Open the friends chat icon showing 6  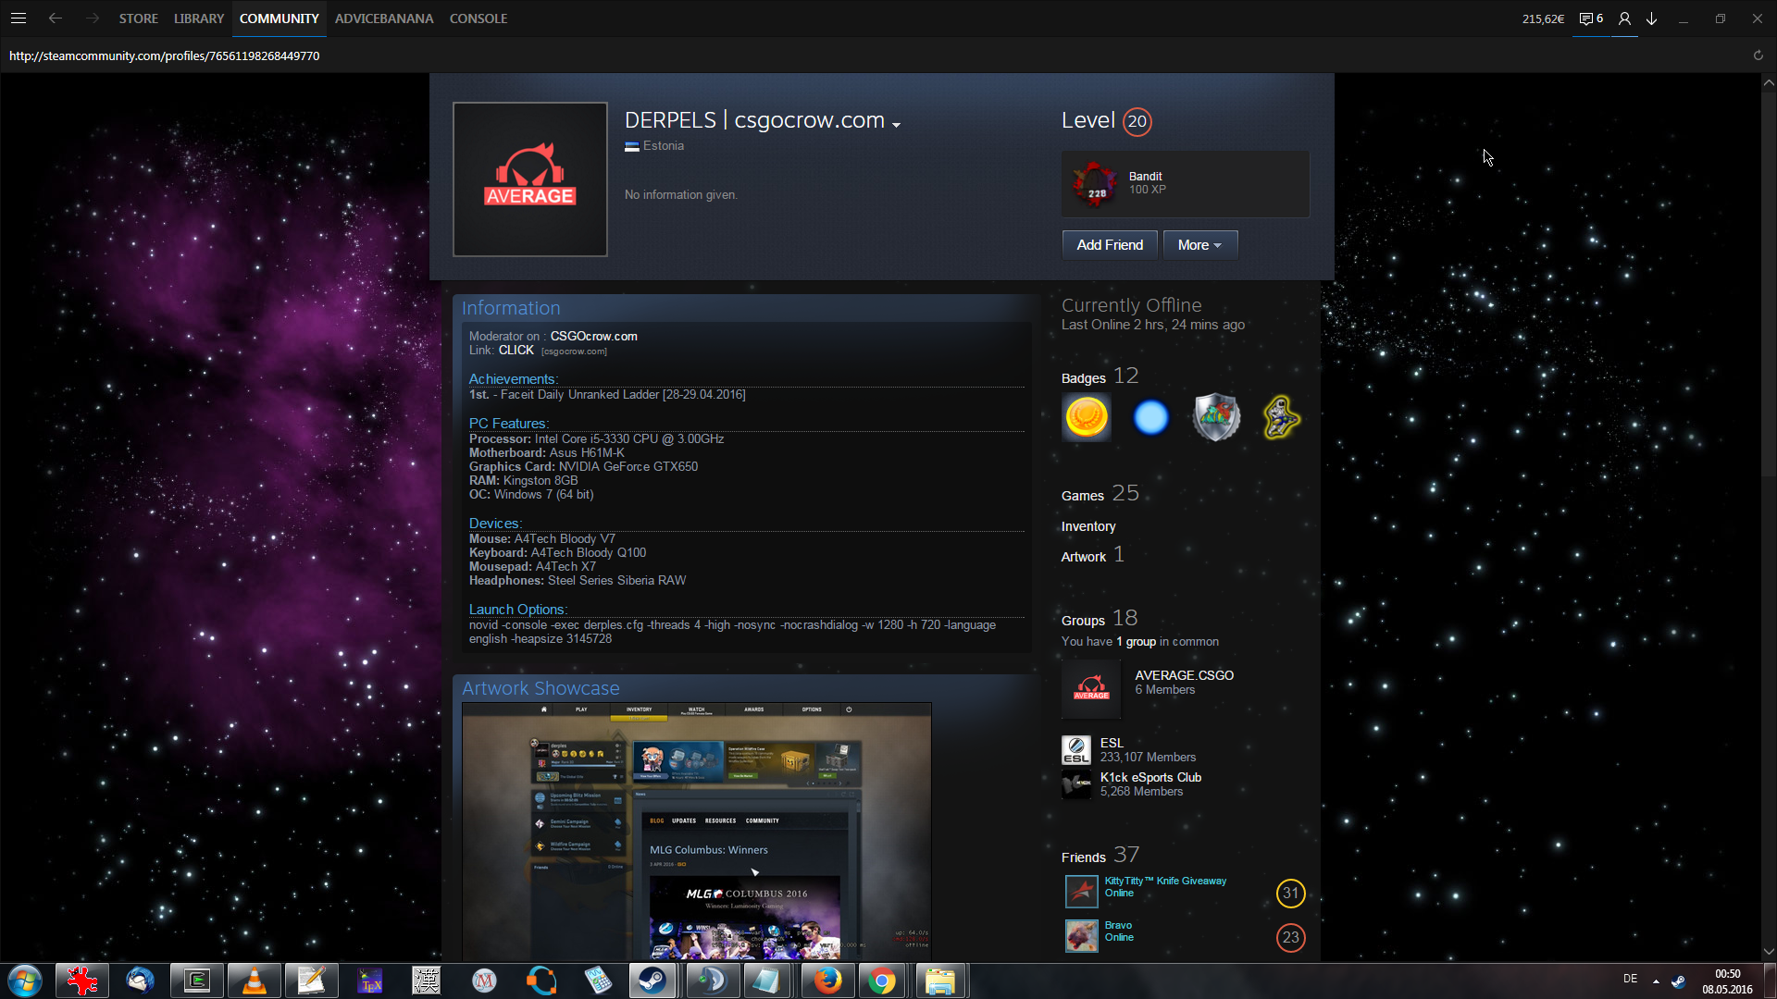(1590, 18)
